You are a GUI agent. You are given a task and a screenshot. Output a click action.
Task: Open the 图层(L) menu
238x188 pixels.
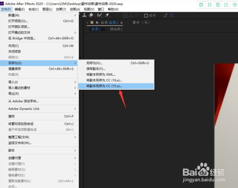coord(47,9)
